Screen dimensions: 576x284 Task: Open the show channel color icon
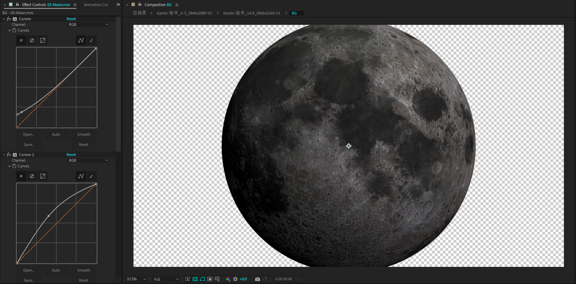(x=228, y=279)
